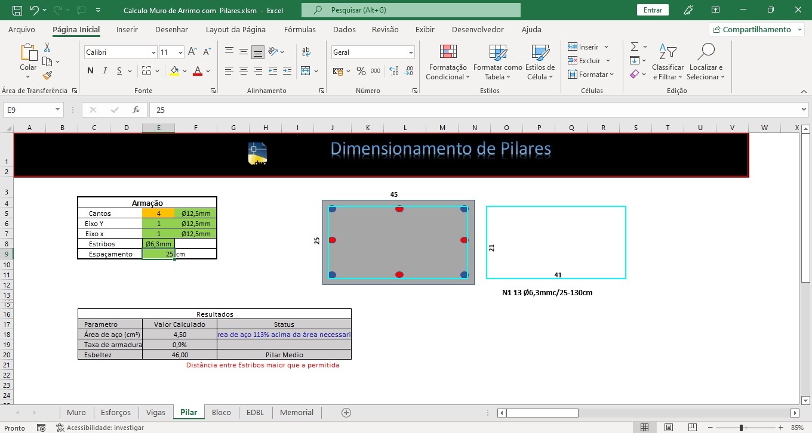
Task: Switch to the Memorial sheet tab
Action: pyautogui.click(x=297, y=412)
